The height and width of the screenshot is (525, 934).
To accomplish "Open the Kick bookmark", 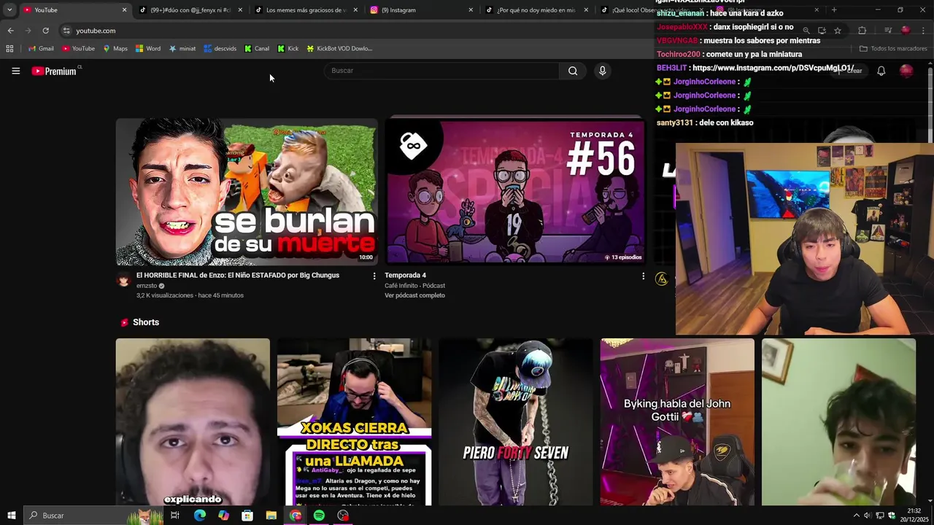I will tap(288, 49).
